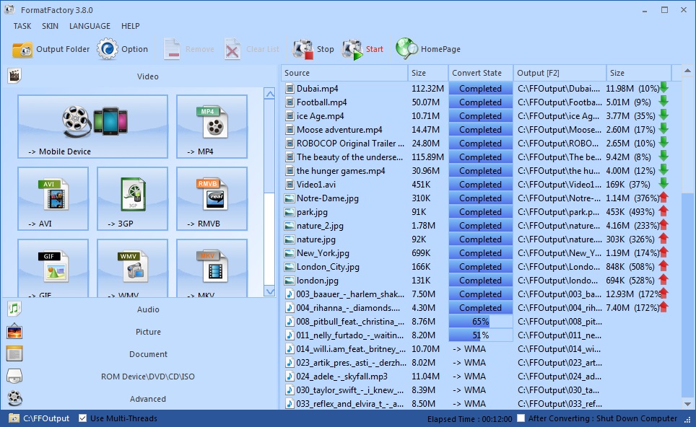Screen dimensions: 696x427
Task: Select the London_City.jpg row
Action: 477,267
